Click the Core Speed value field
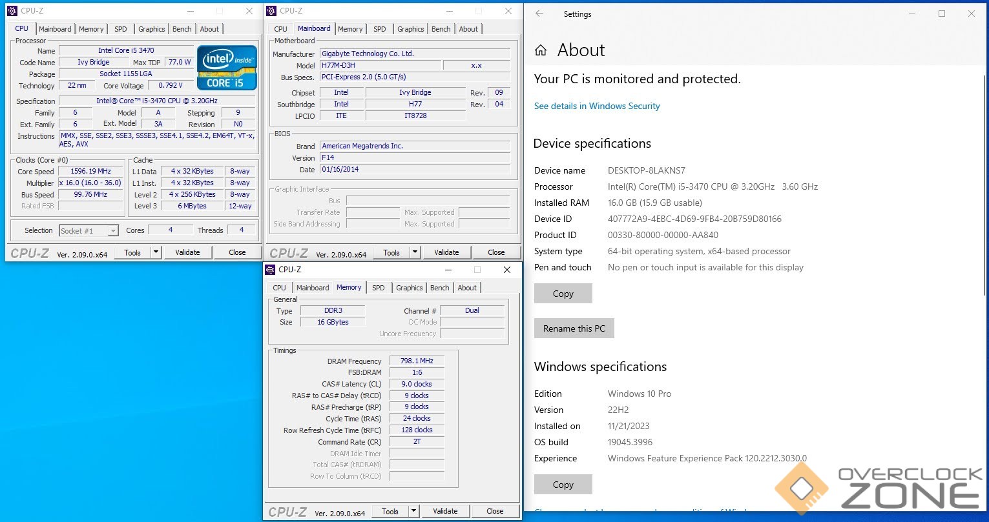The image size is (989, 522). tap(91, 172)
